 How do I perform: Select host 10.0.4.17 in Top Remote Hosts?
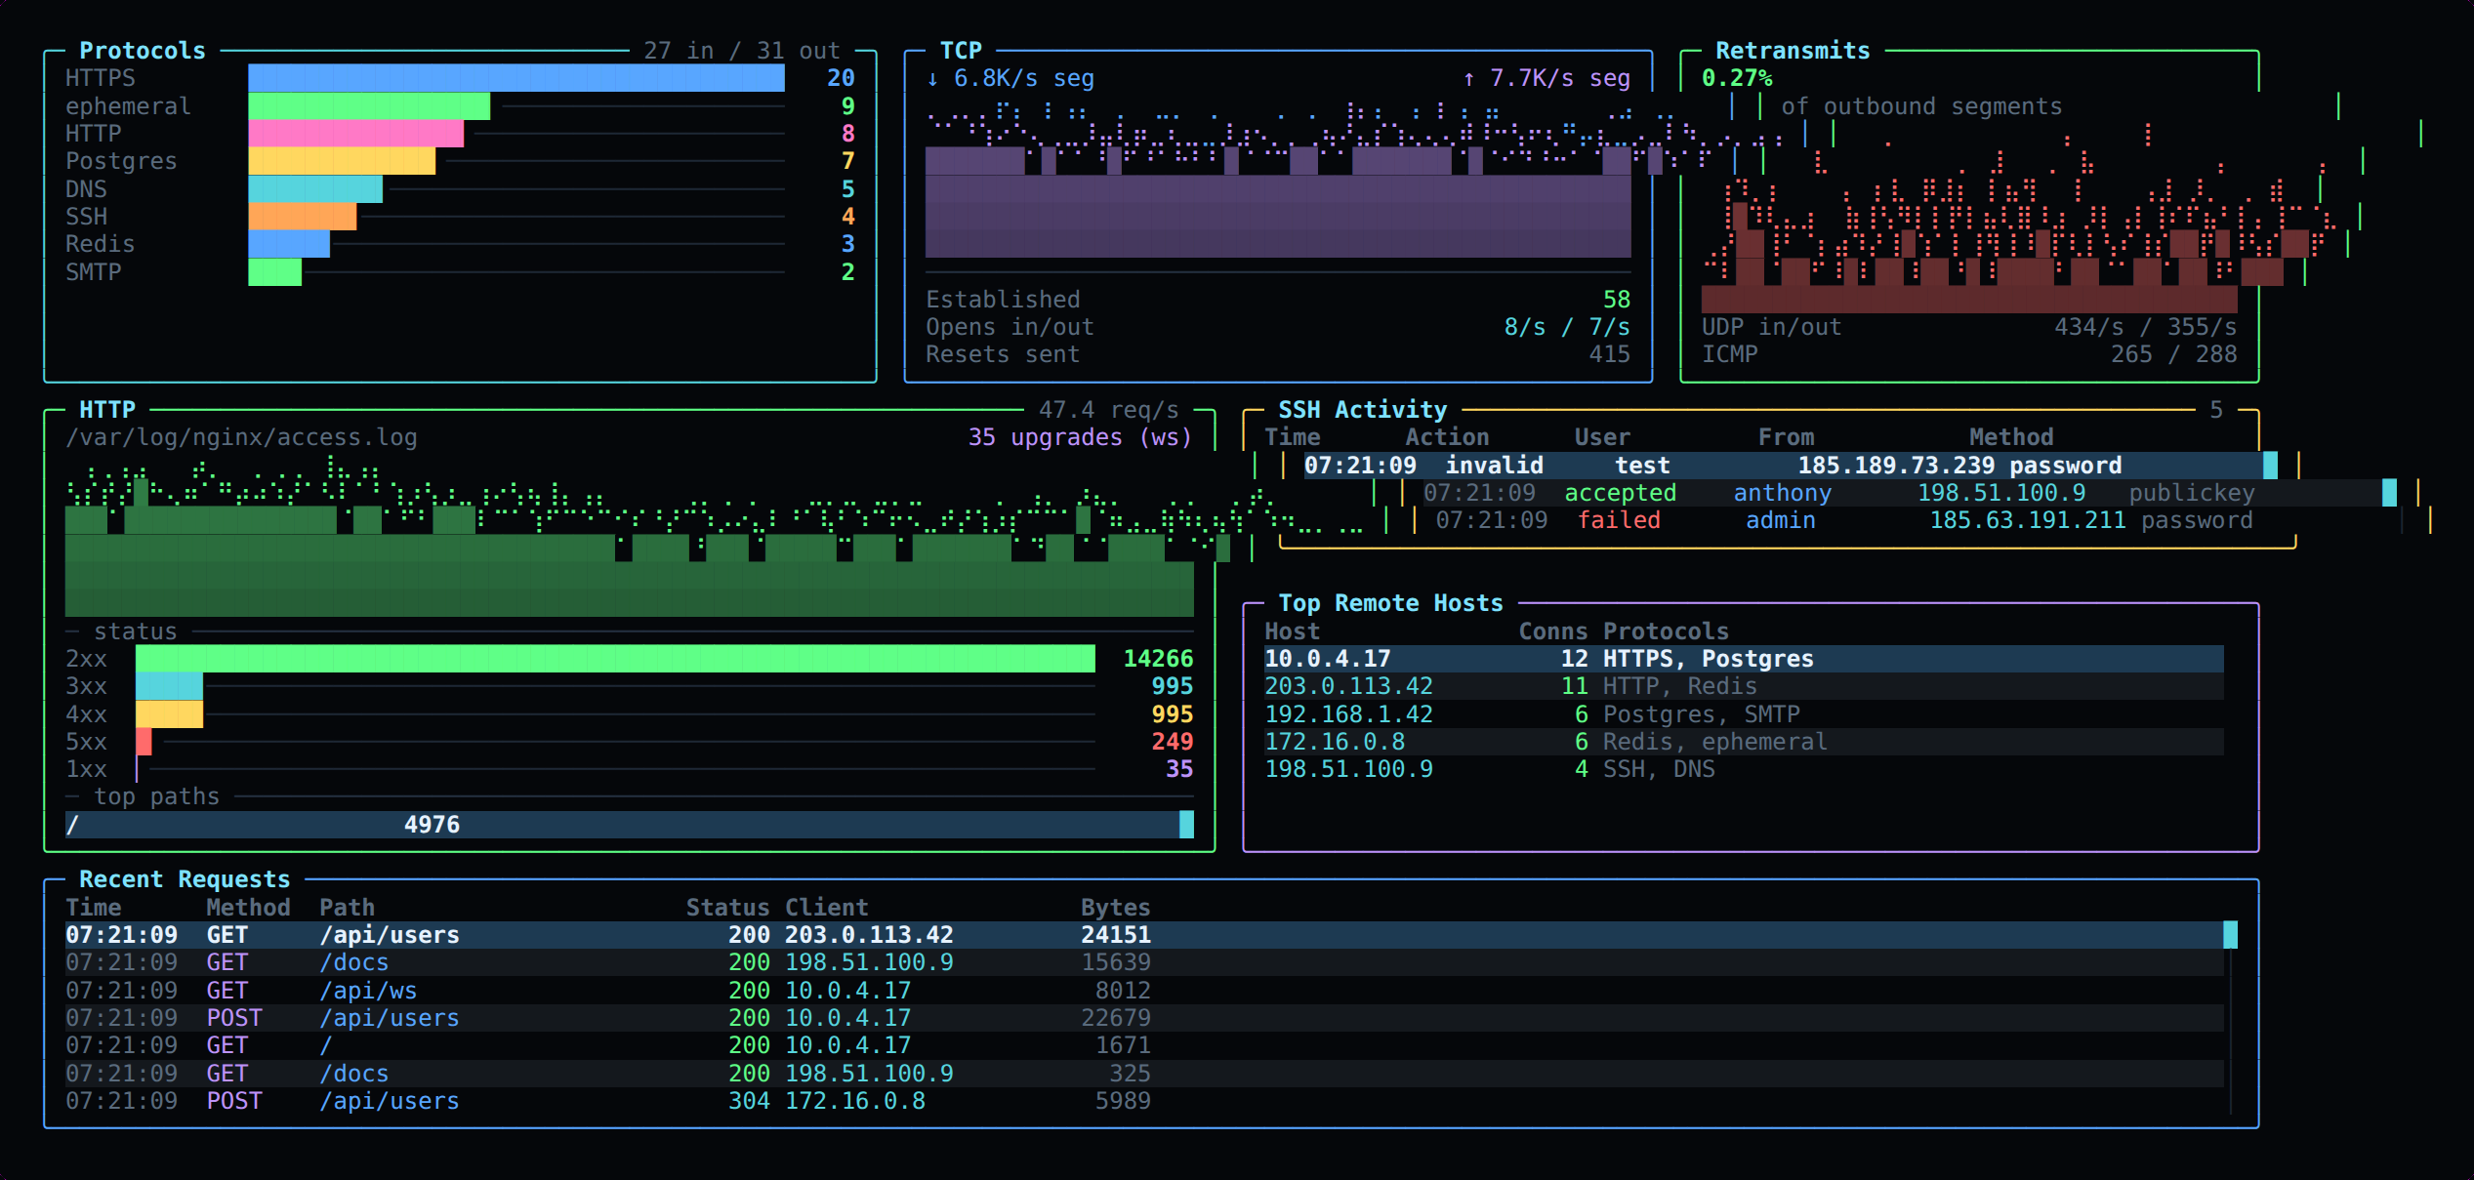(1744, 659)
